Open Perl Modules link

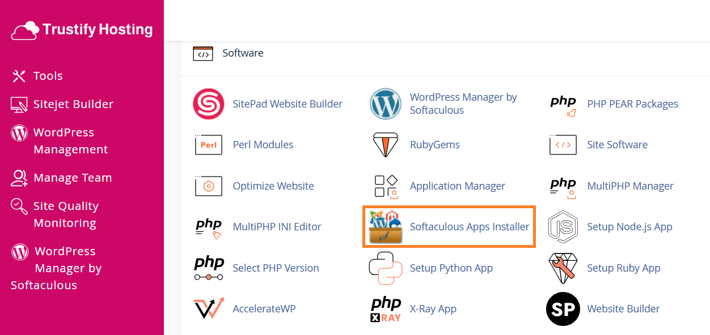pyautogui.click(x=263, y=145)
